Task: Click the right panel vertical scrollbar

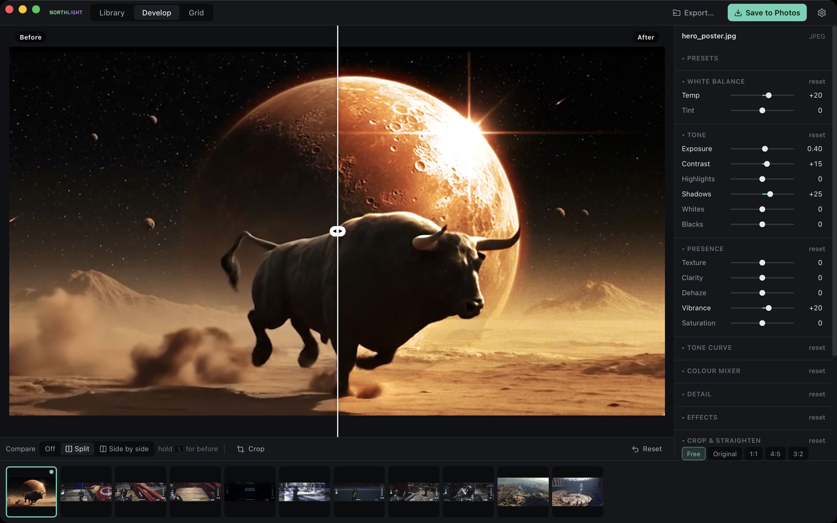Action: click(834, 190)
